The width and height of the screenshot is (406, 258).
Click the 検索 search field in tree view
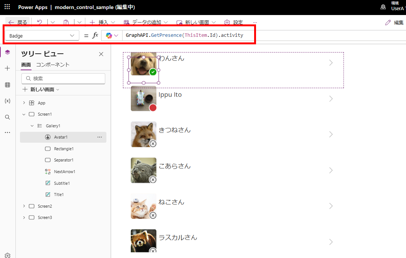click(63, 78)
